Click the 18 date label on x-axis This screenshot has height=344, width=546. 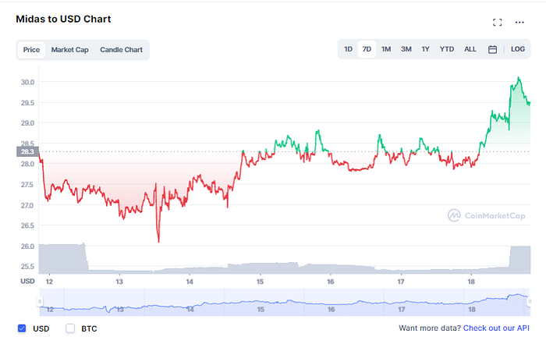tap(471, 282)
